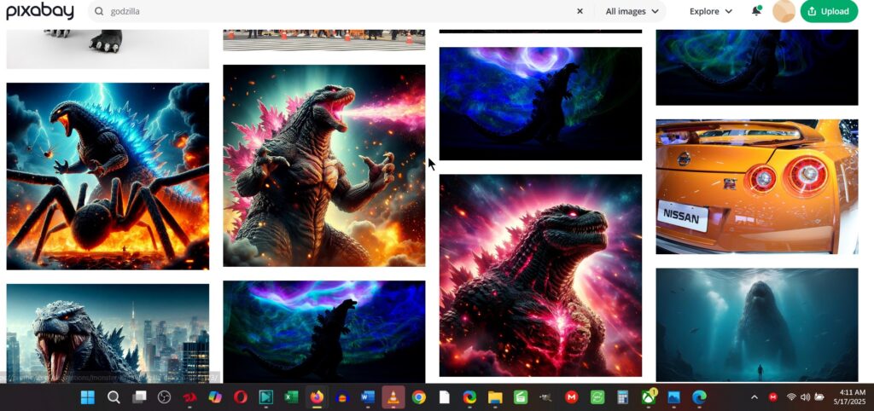The width and height of the screenshot is (874, 411).
Task: Open aurora Godzilla silhouette image in second column
Action: [323, 332]
